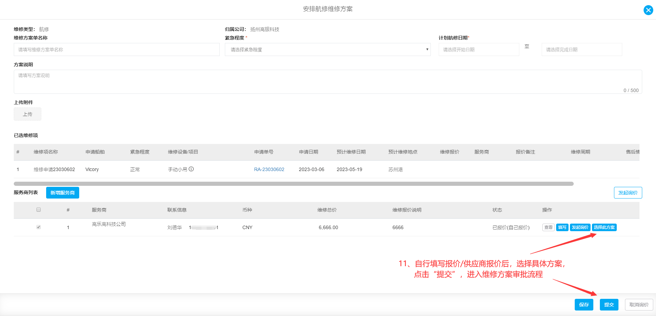This screenshot has width=656, height=316.
Task: Click the 苏州港 location cell
Action: coord(395,169)
